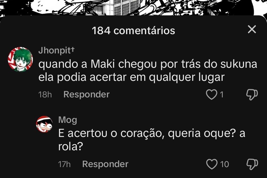The image size is (267, 178).
Task: Open the Mog username profile link
Action: [68, 120]
